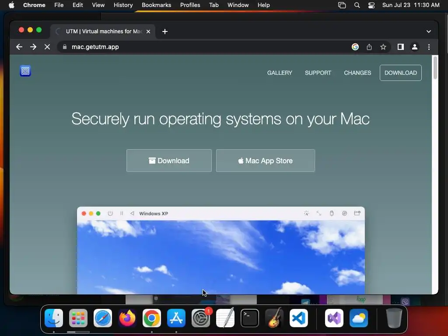Viewport: 448px width, 336px height.
Task: Click the outlined DOWNLOAD nav button
Action: pyautogui.click(x=401, y=73)
